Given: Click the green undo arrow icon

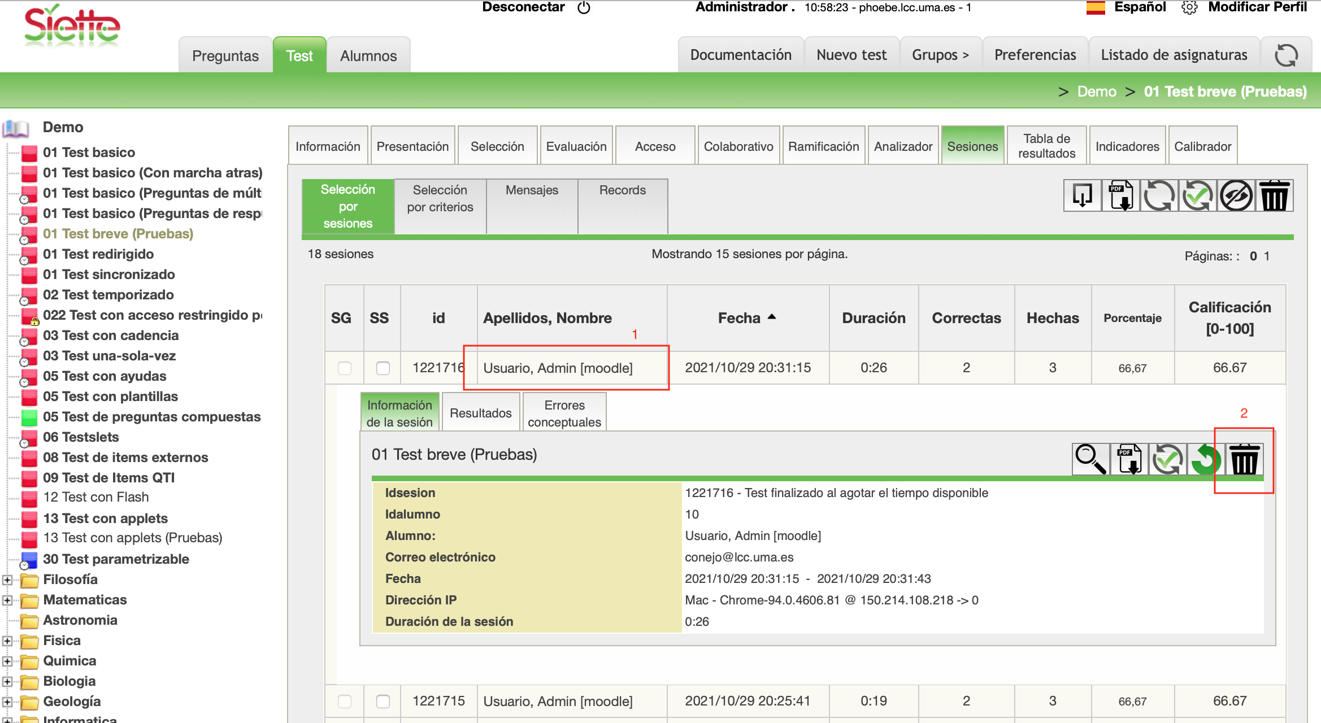Looking at the screenshot, I should [1205, 459].
